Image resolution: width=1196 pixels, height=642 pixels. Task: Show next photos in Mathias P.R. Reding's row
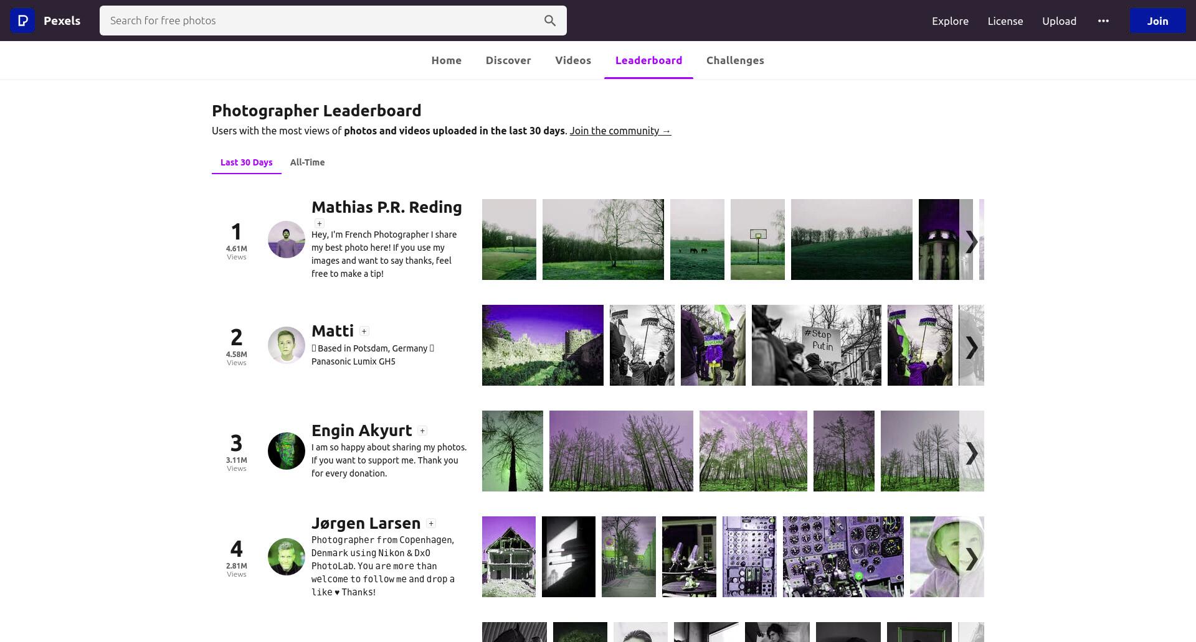[x=972, y=241]
